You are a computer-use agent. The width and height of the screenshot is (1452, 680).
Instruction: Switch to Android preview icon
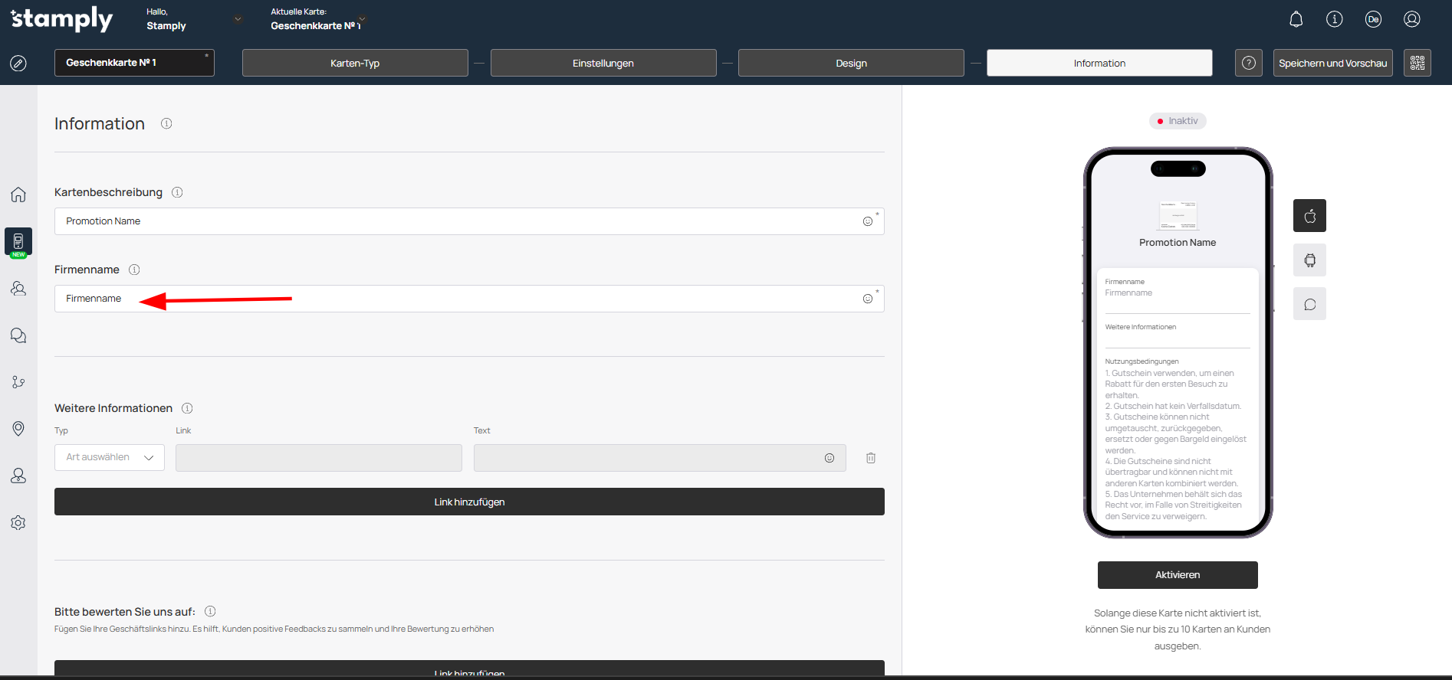tap(1309, 260)
